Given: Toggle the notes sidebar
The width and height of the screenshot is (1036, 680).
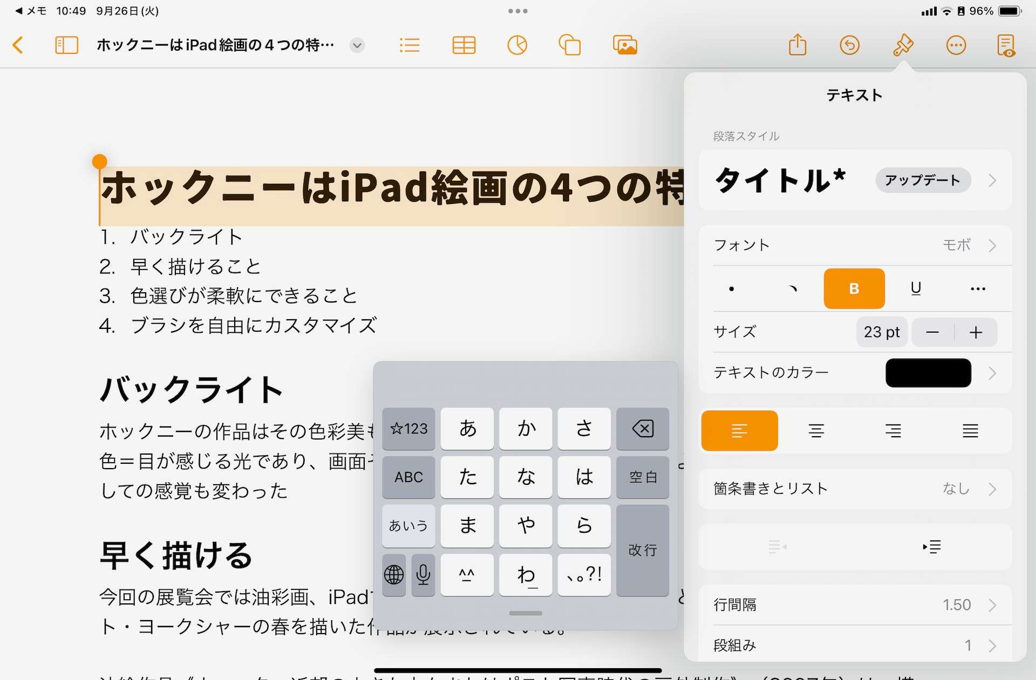Looking at the screenshot, I should coord(66,45).
